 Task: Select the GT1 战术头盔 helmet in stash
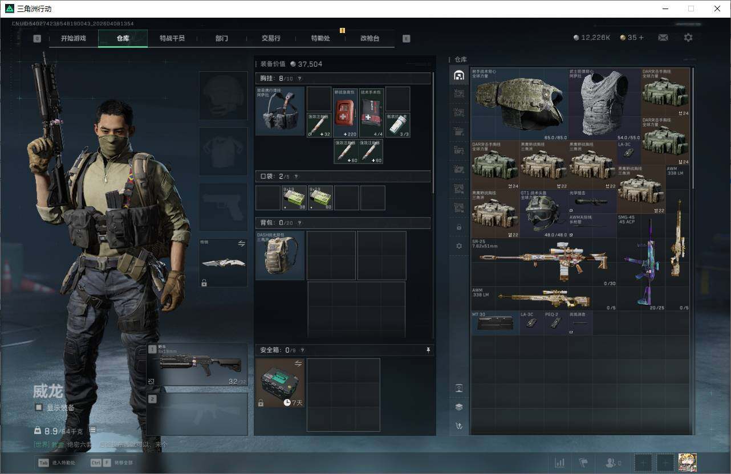point(544,214)
